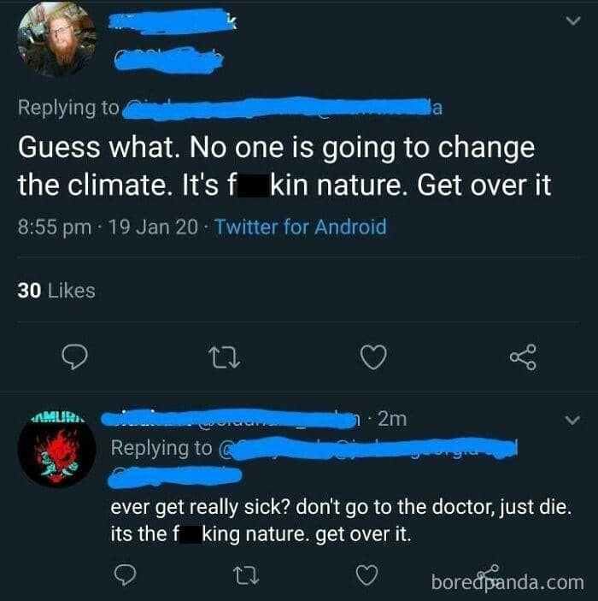
Task: Open the 'ever get really sick?' reply text
Action: tap(341, 521)
